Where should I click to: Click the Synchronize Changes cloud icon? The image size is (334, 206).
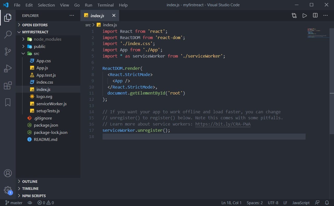(x=29, y=203)
